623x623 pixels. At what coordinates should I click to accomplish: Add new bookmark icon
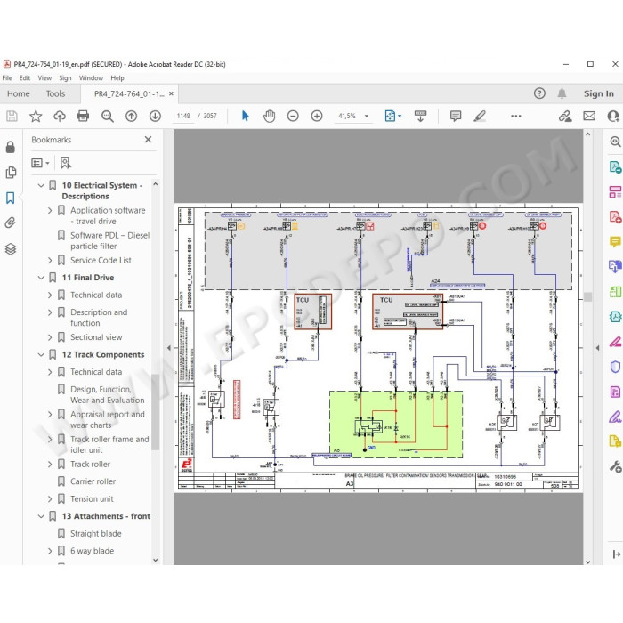click(x=66, y=163)
